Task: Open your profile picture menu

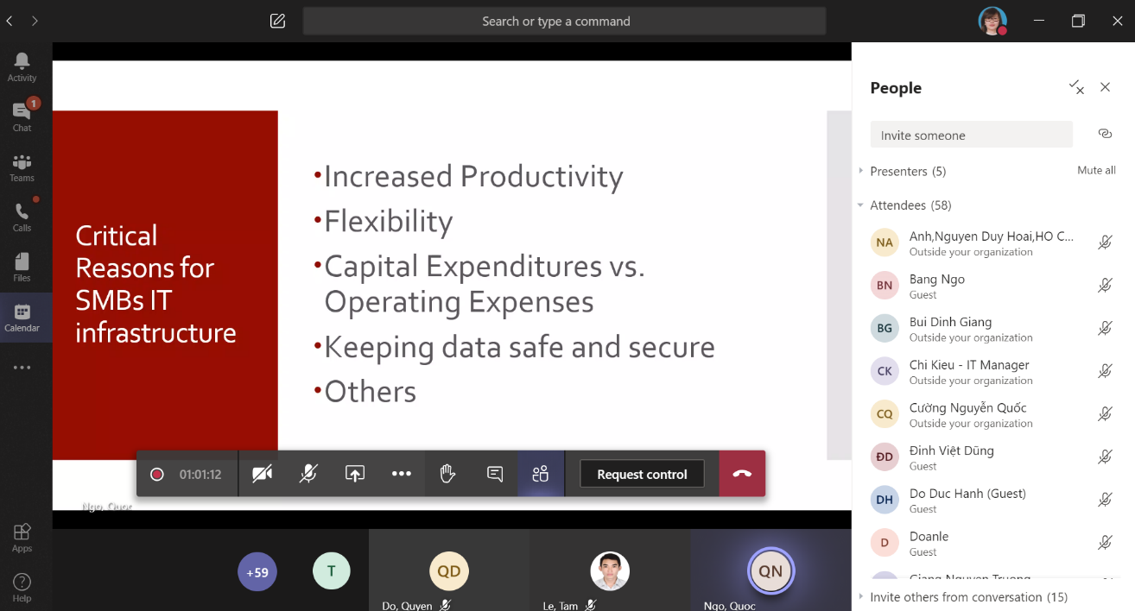Action: point(992,21)
